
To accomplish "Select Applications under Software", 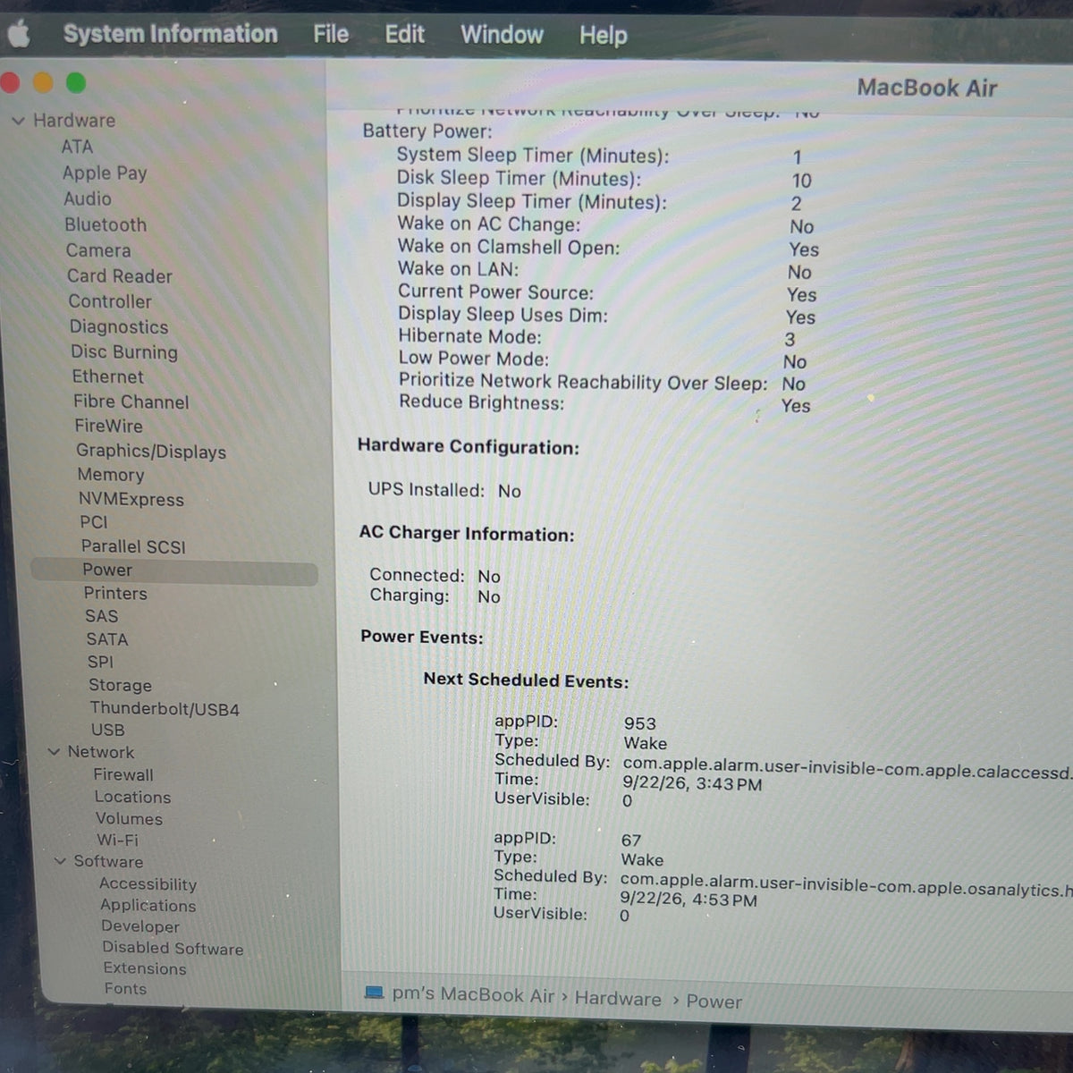I will click(x=148, y=906).
